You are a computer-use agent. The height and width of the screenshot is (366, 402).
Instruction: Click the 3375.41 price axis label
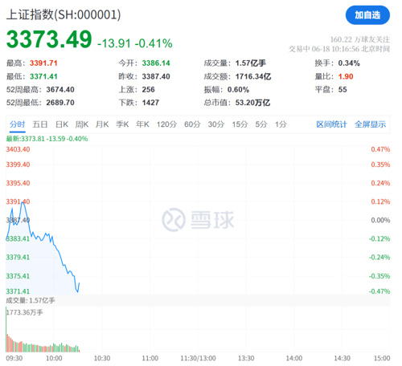pyautogui.click(x=18, y=276)
